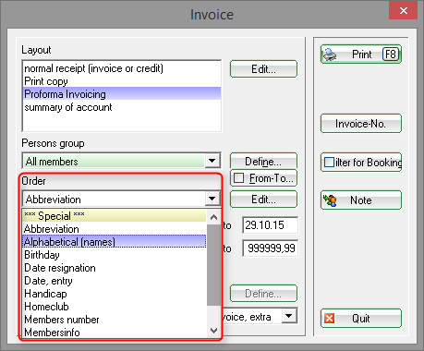Click Edit button next to Order field
424x351 pixels.
263,200
